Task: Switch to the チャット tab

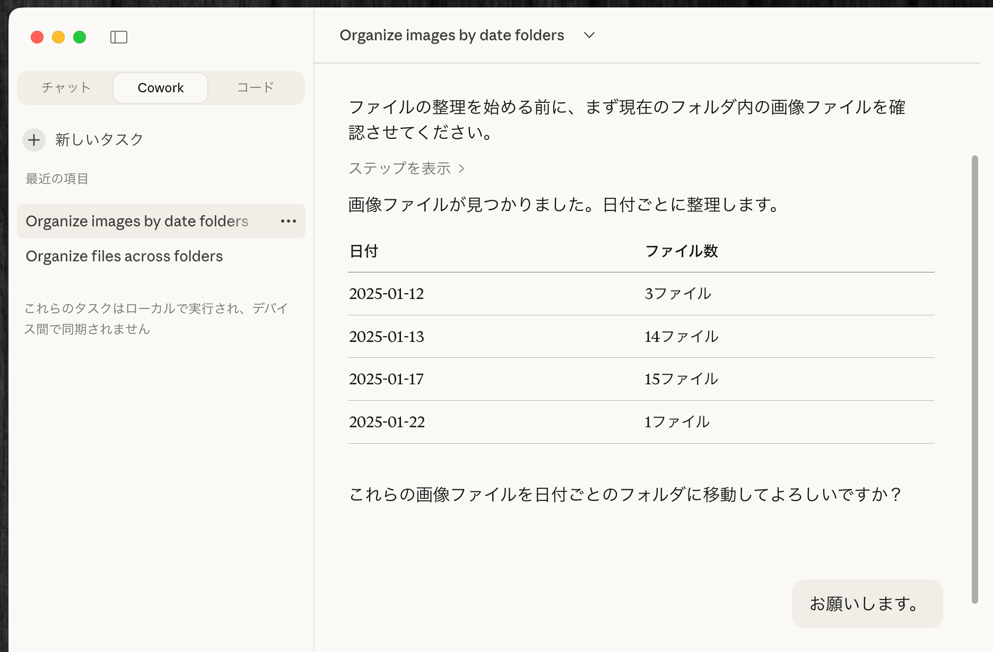Action: point(66,87)
